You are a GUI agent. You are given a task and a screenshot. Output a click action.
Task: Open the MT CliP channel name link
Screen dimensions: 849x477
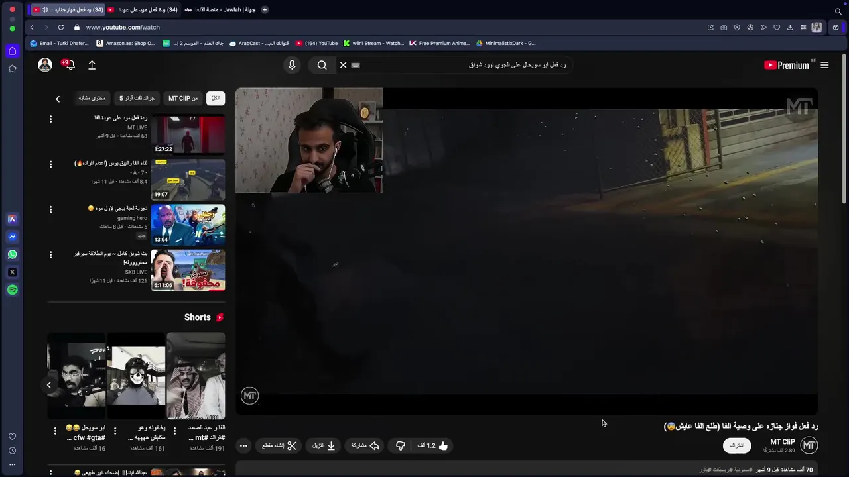point(782,442)
